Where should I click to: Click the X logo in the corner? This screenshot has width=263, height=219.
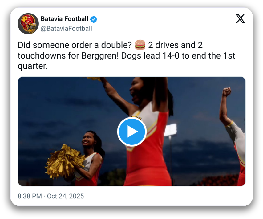(x=240, y=19)
